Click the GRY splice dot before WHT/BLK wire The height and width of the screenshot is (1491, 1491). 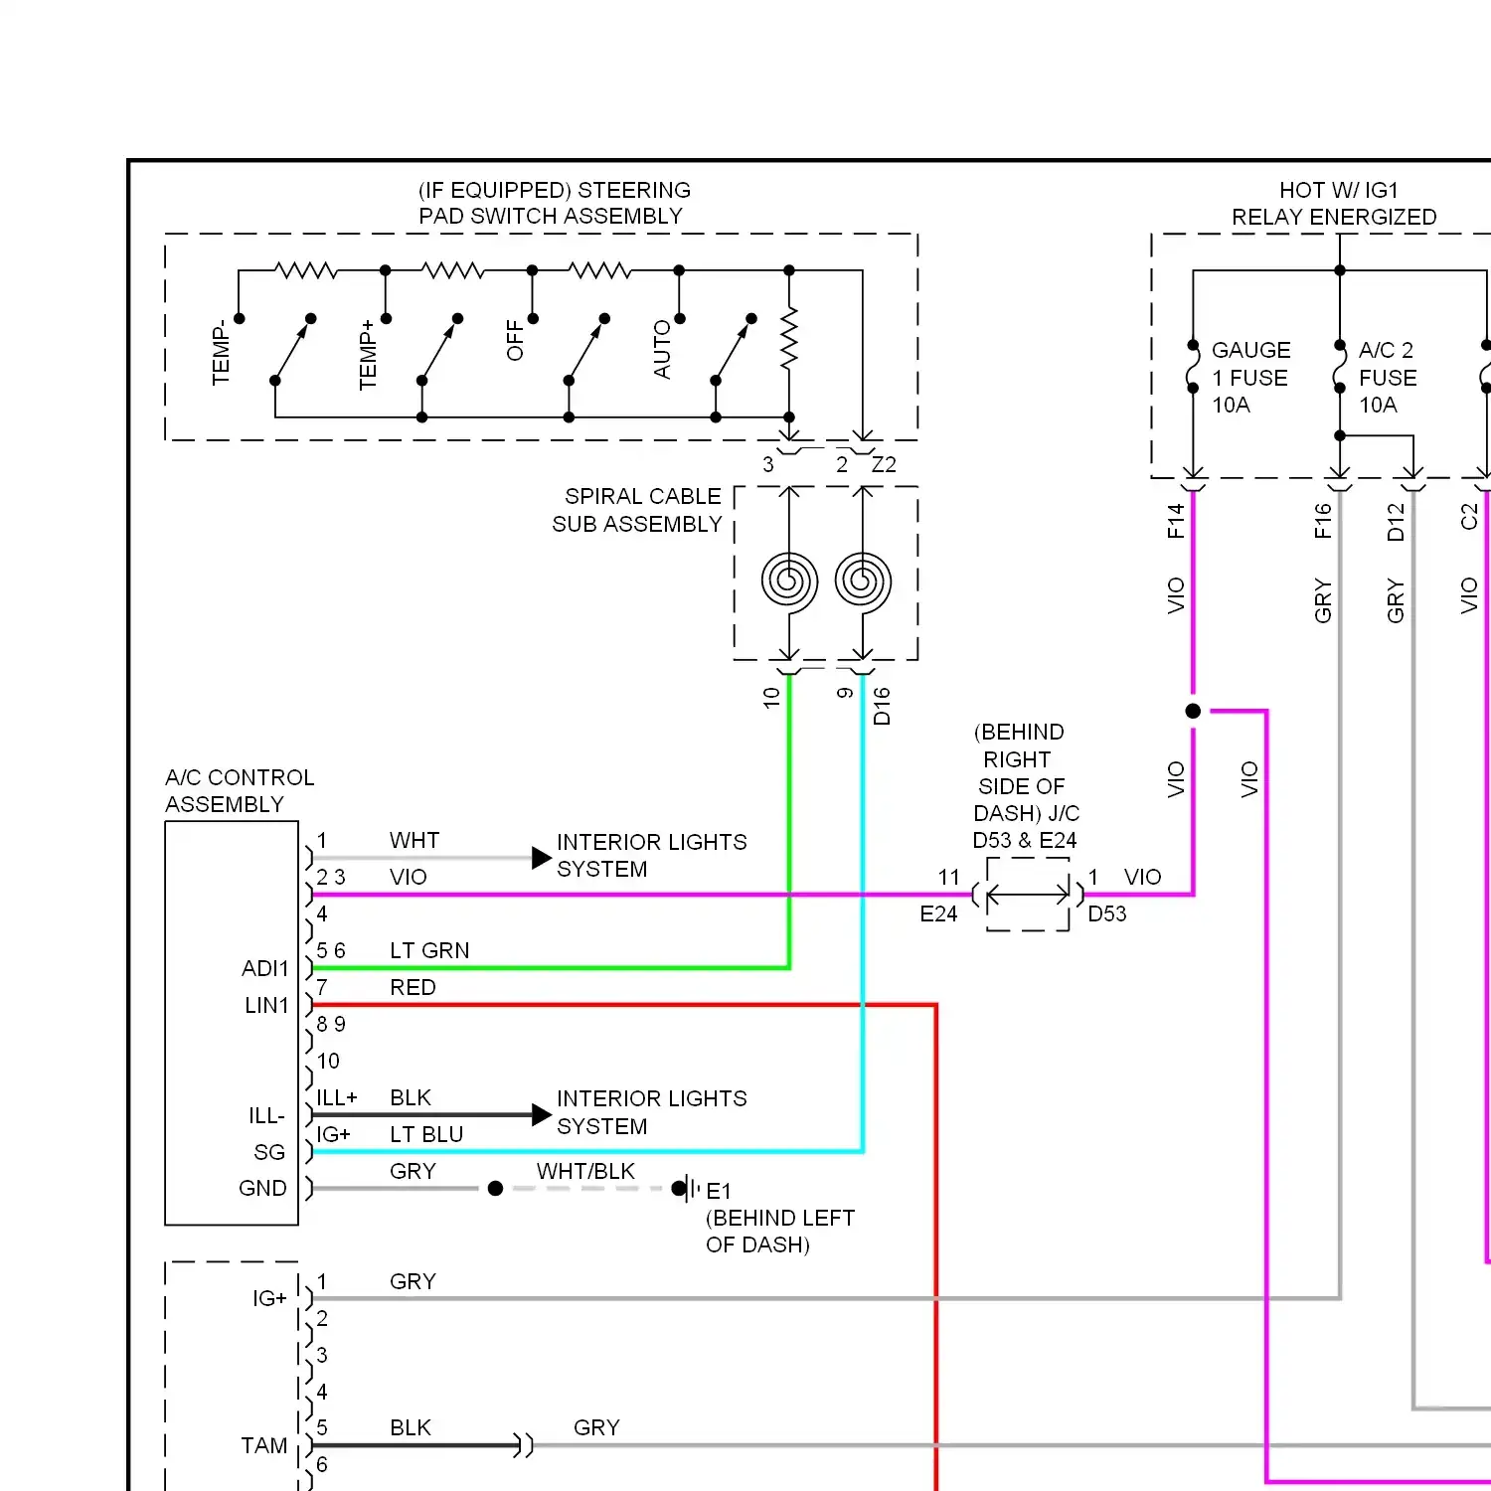pyautogui.click(x=495, y=1188)
